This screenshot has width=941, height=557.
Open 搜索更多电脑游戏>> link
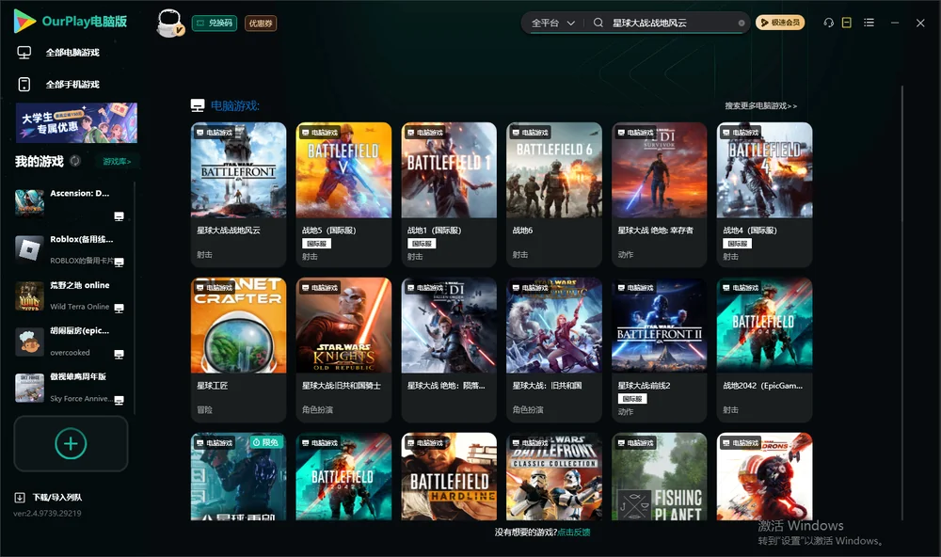(x=760, y=105)
